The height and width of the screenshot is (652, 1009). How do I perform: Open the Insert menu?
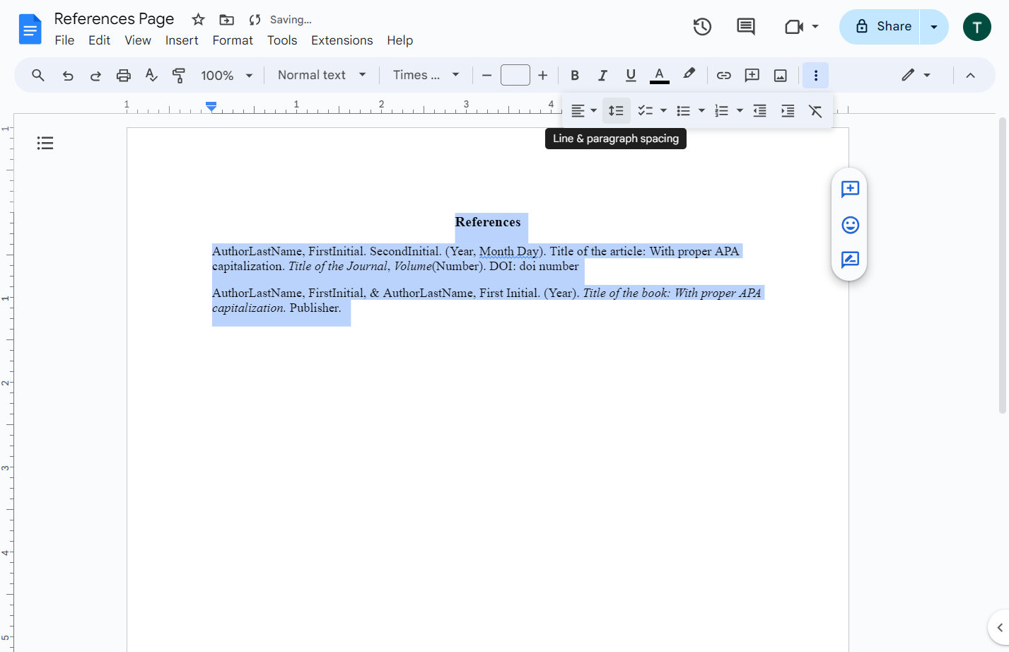(x=182, y=40)
